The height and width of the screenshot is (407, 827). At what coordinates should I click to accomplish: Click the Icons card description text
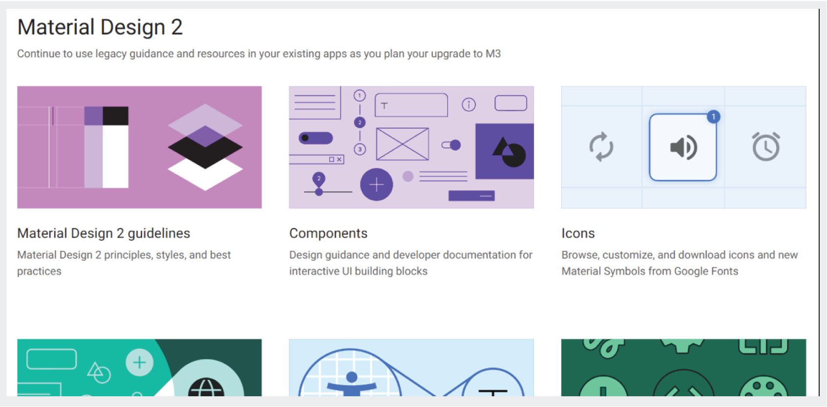click(679, 263)
